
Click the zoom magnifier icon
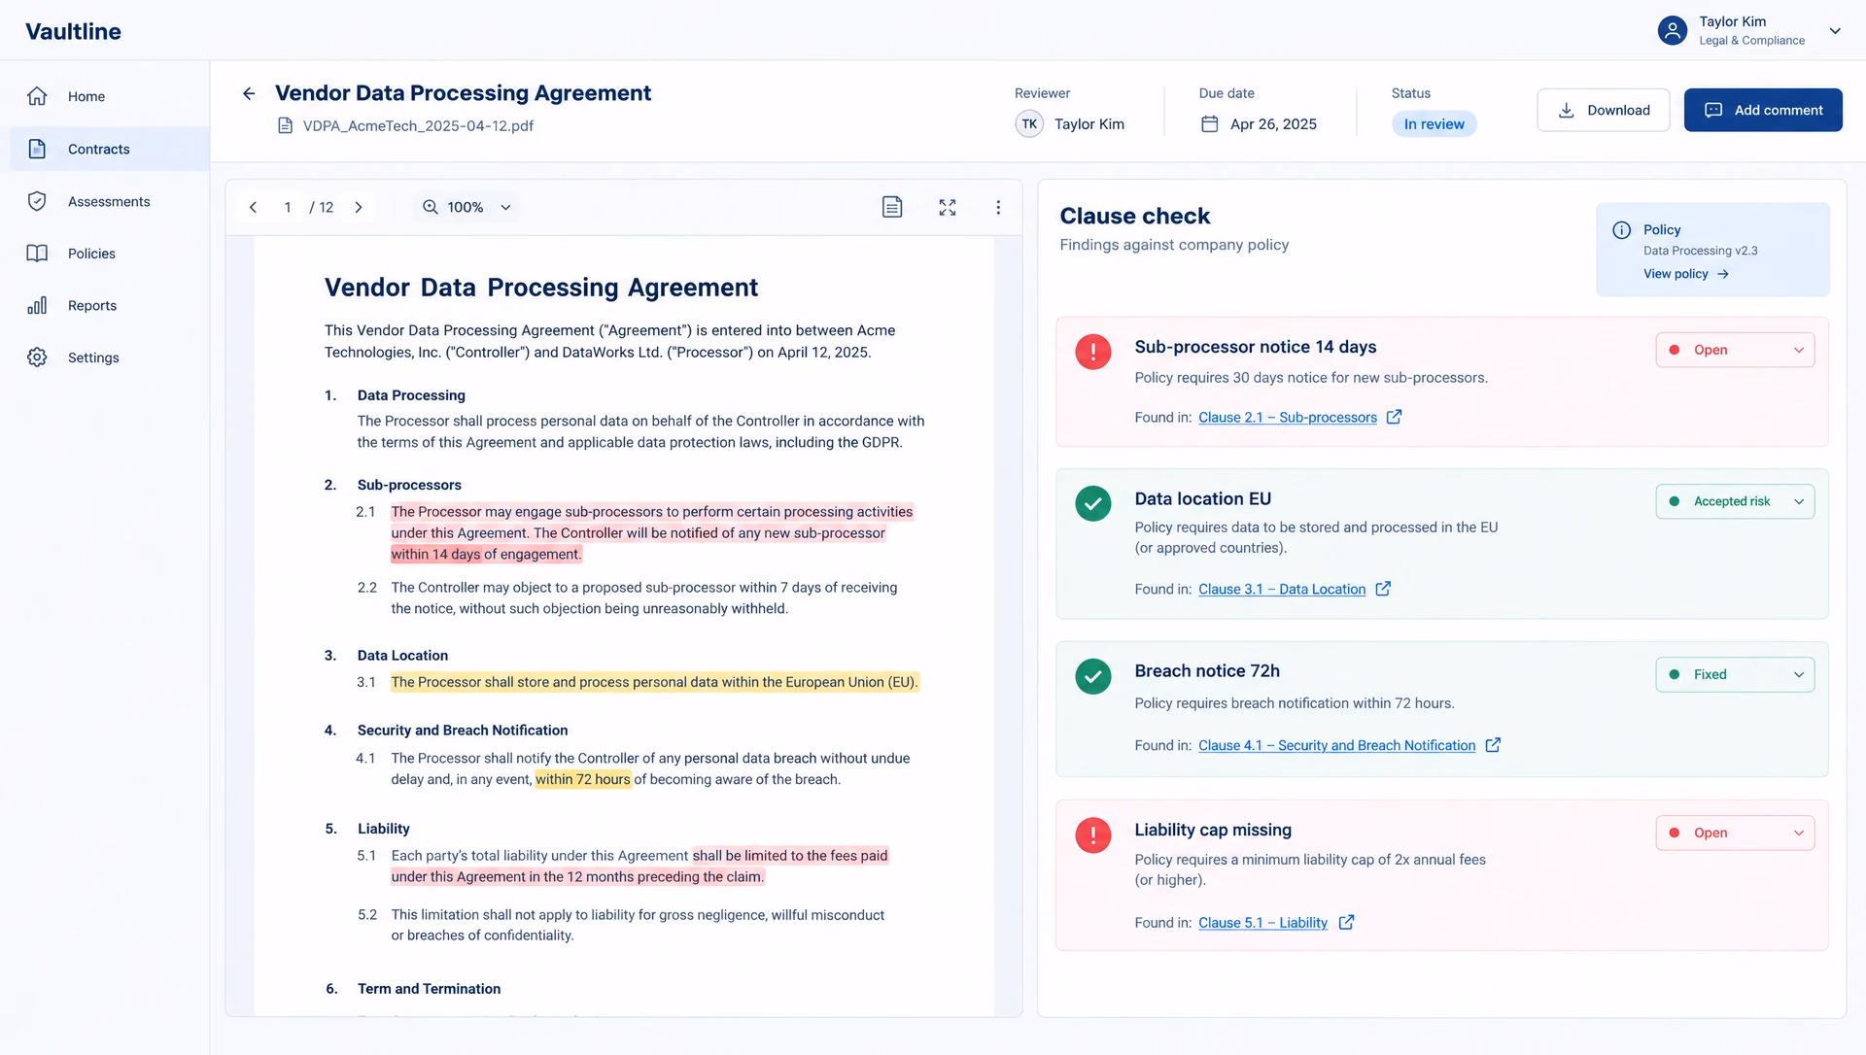[431, 207]
